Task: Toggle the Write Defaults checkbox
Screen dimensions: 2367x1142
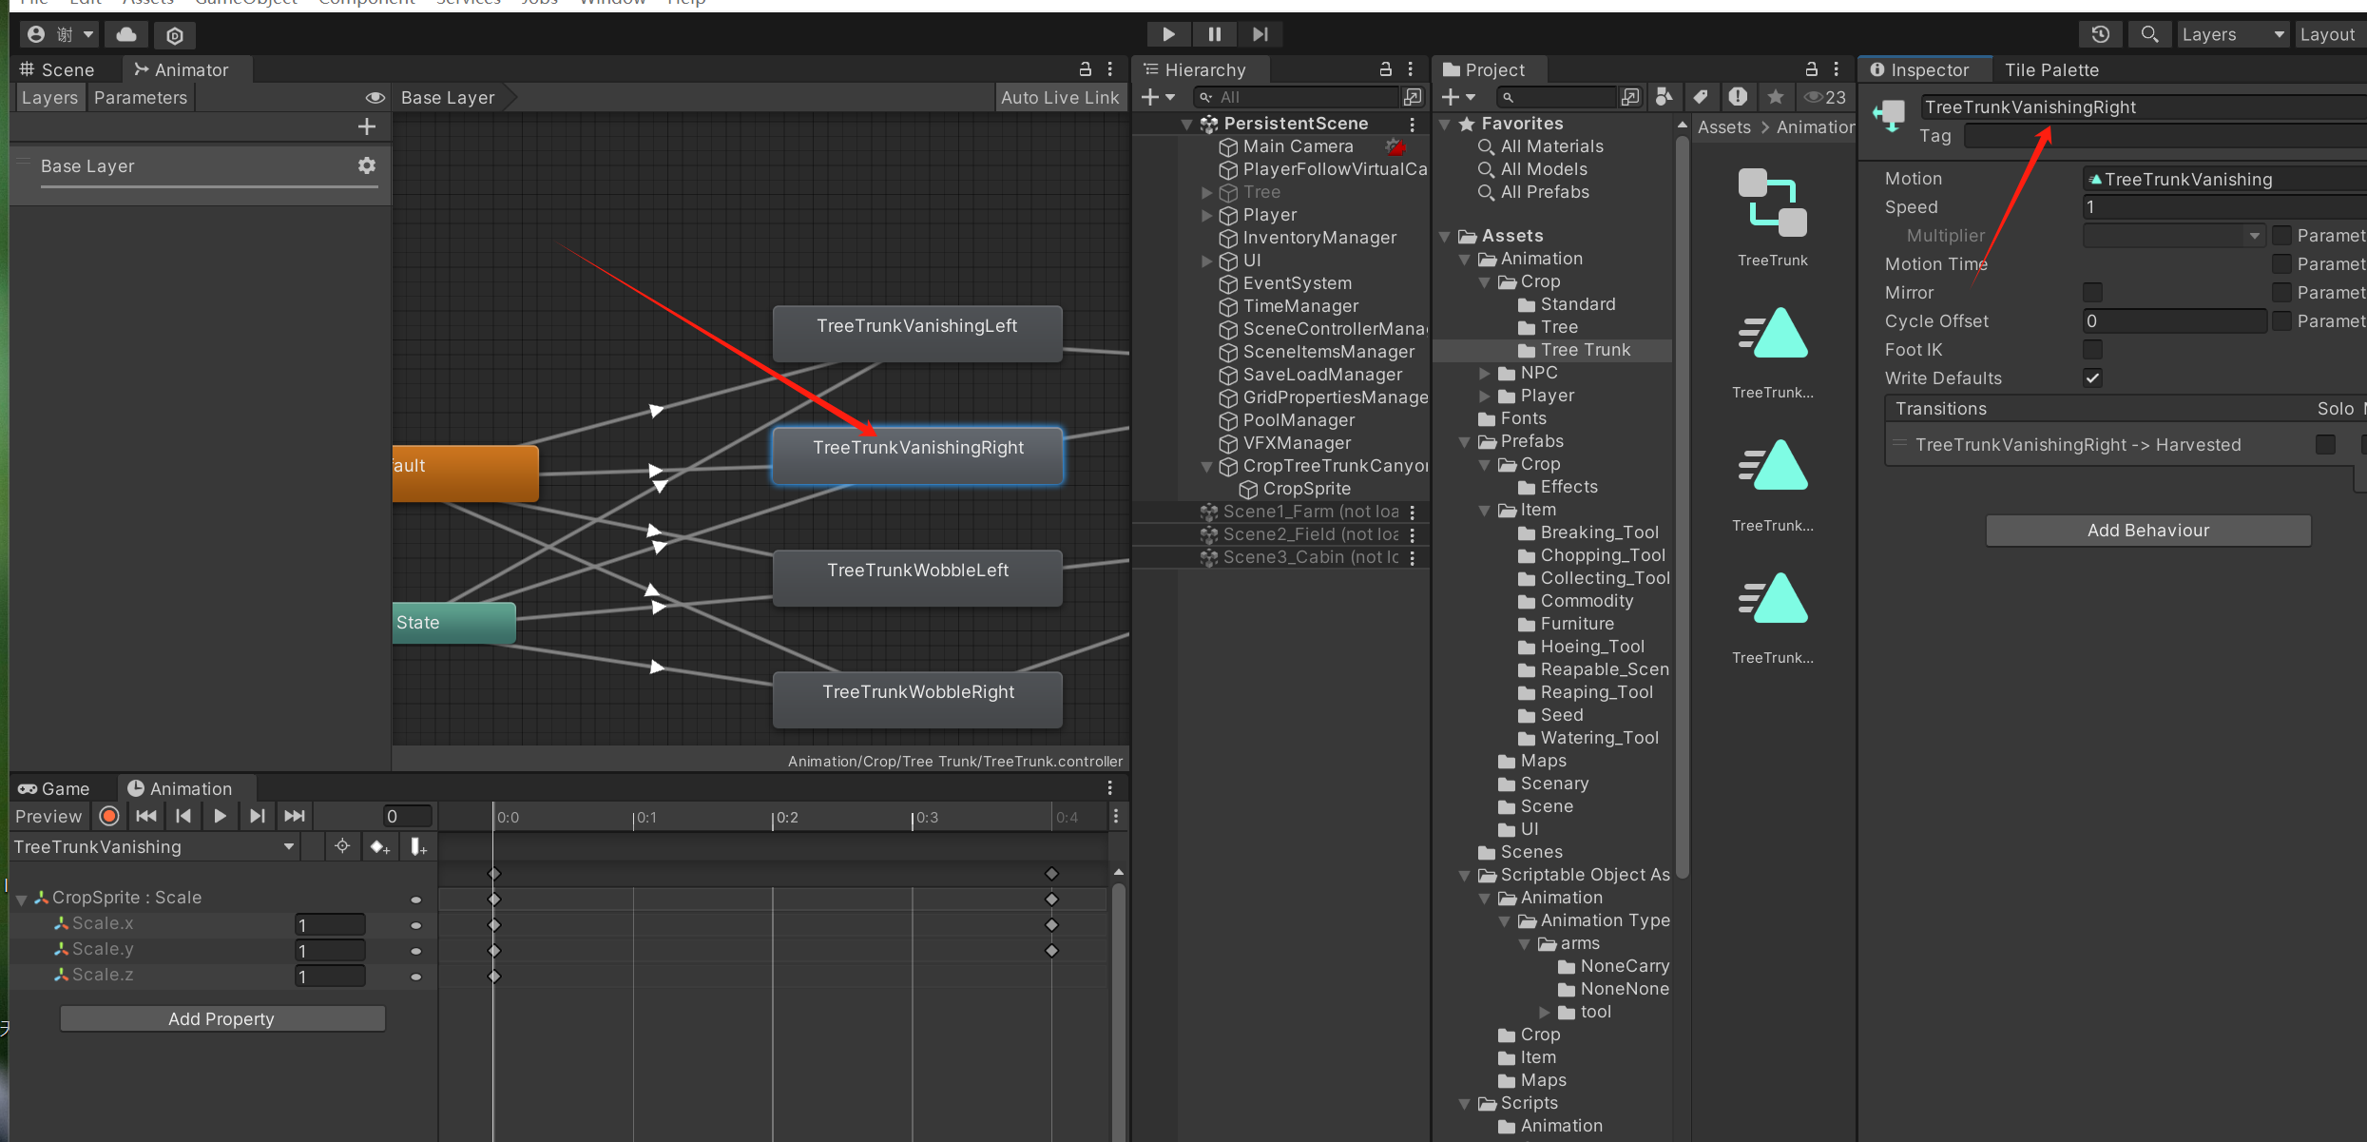Action: [x=2092, y=377]
